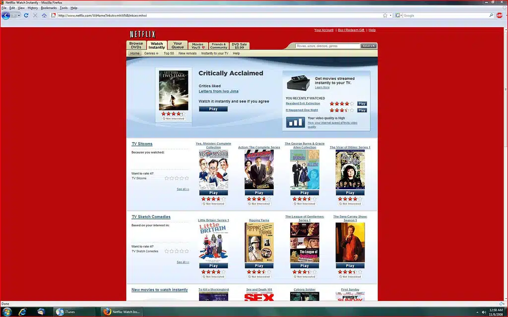This screenshot has width=508, height=317.
Task: Open the Letters from Iwo Jima poster
Action: tap(174, 90)
